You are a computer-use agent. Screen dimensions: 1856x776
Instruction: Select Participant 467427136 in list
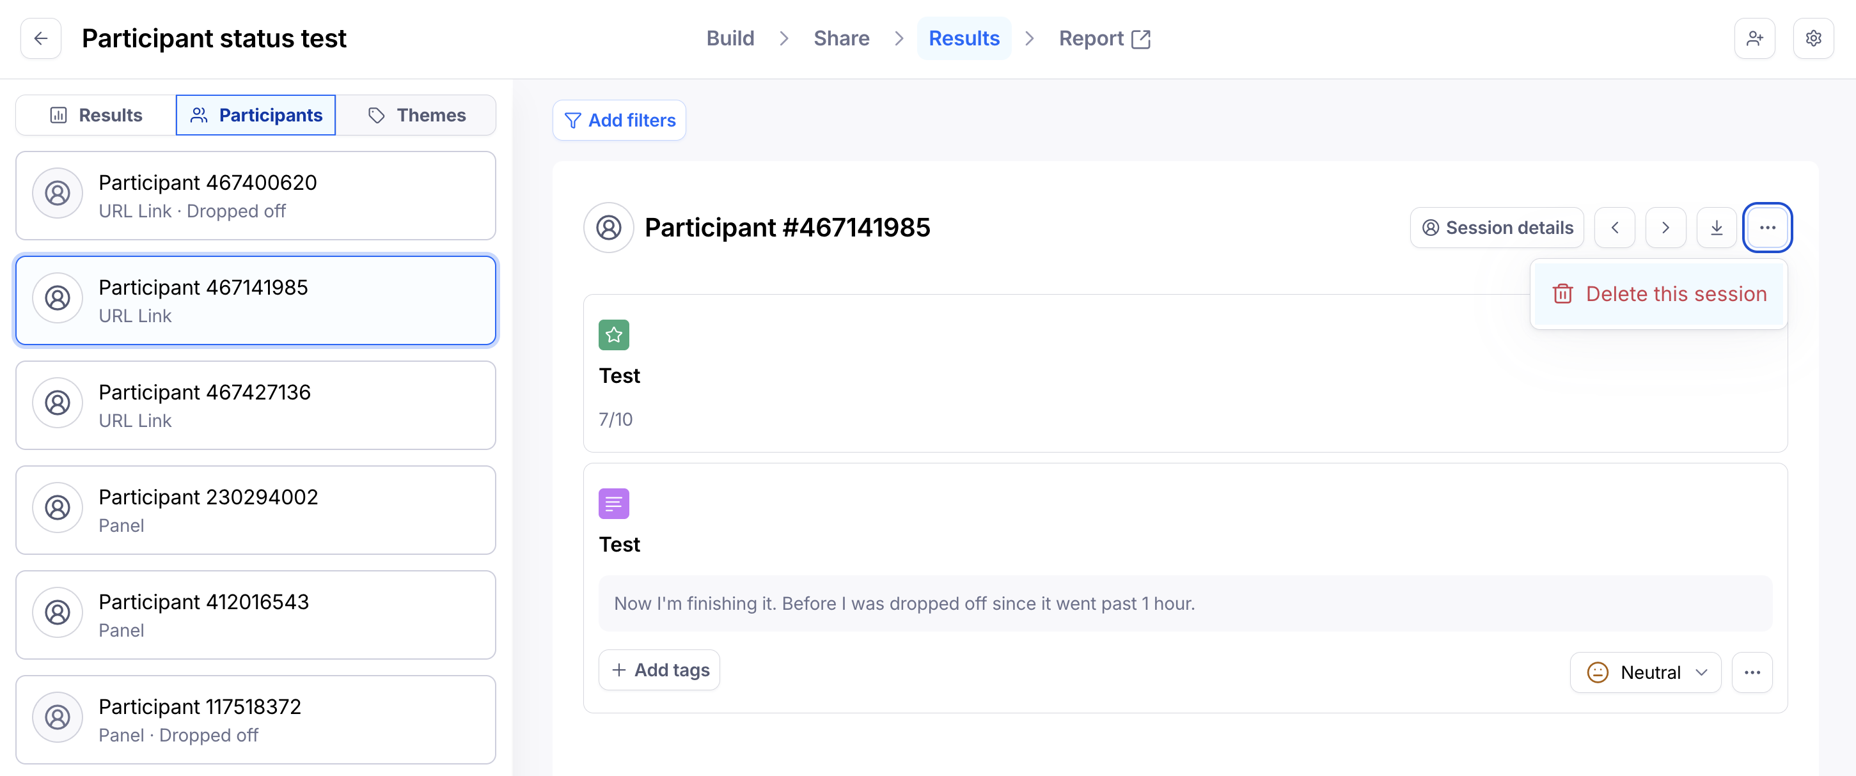255,405
